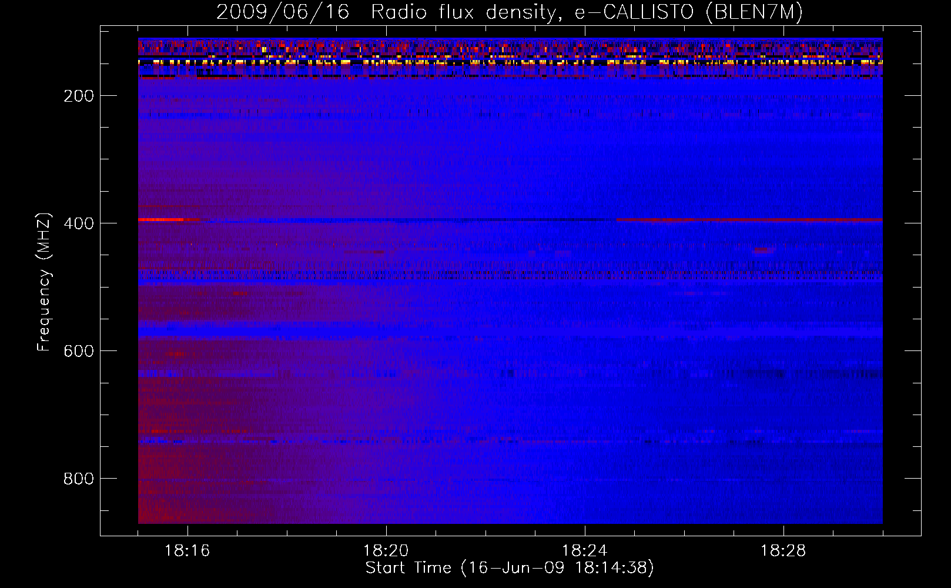Click the 200 frequency axis label

point(79,96)
